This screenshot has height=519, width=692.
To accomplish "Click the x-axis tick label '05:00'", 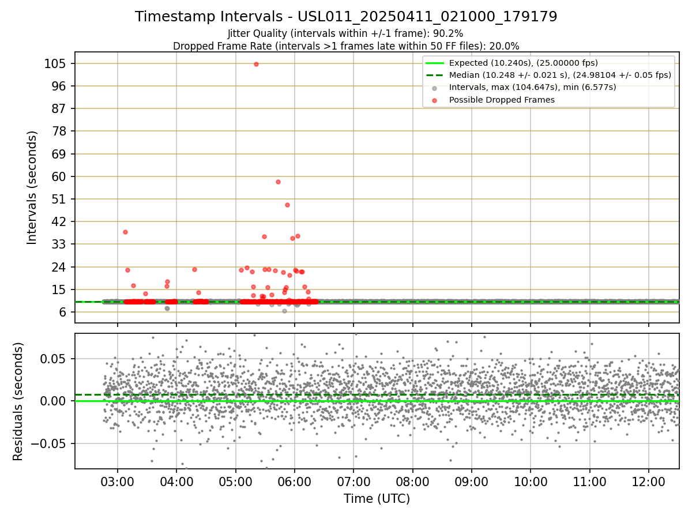I will coord(236,482).
